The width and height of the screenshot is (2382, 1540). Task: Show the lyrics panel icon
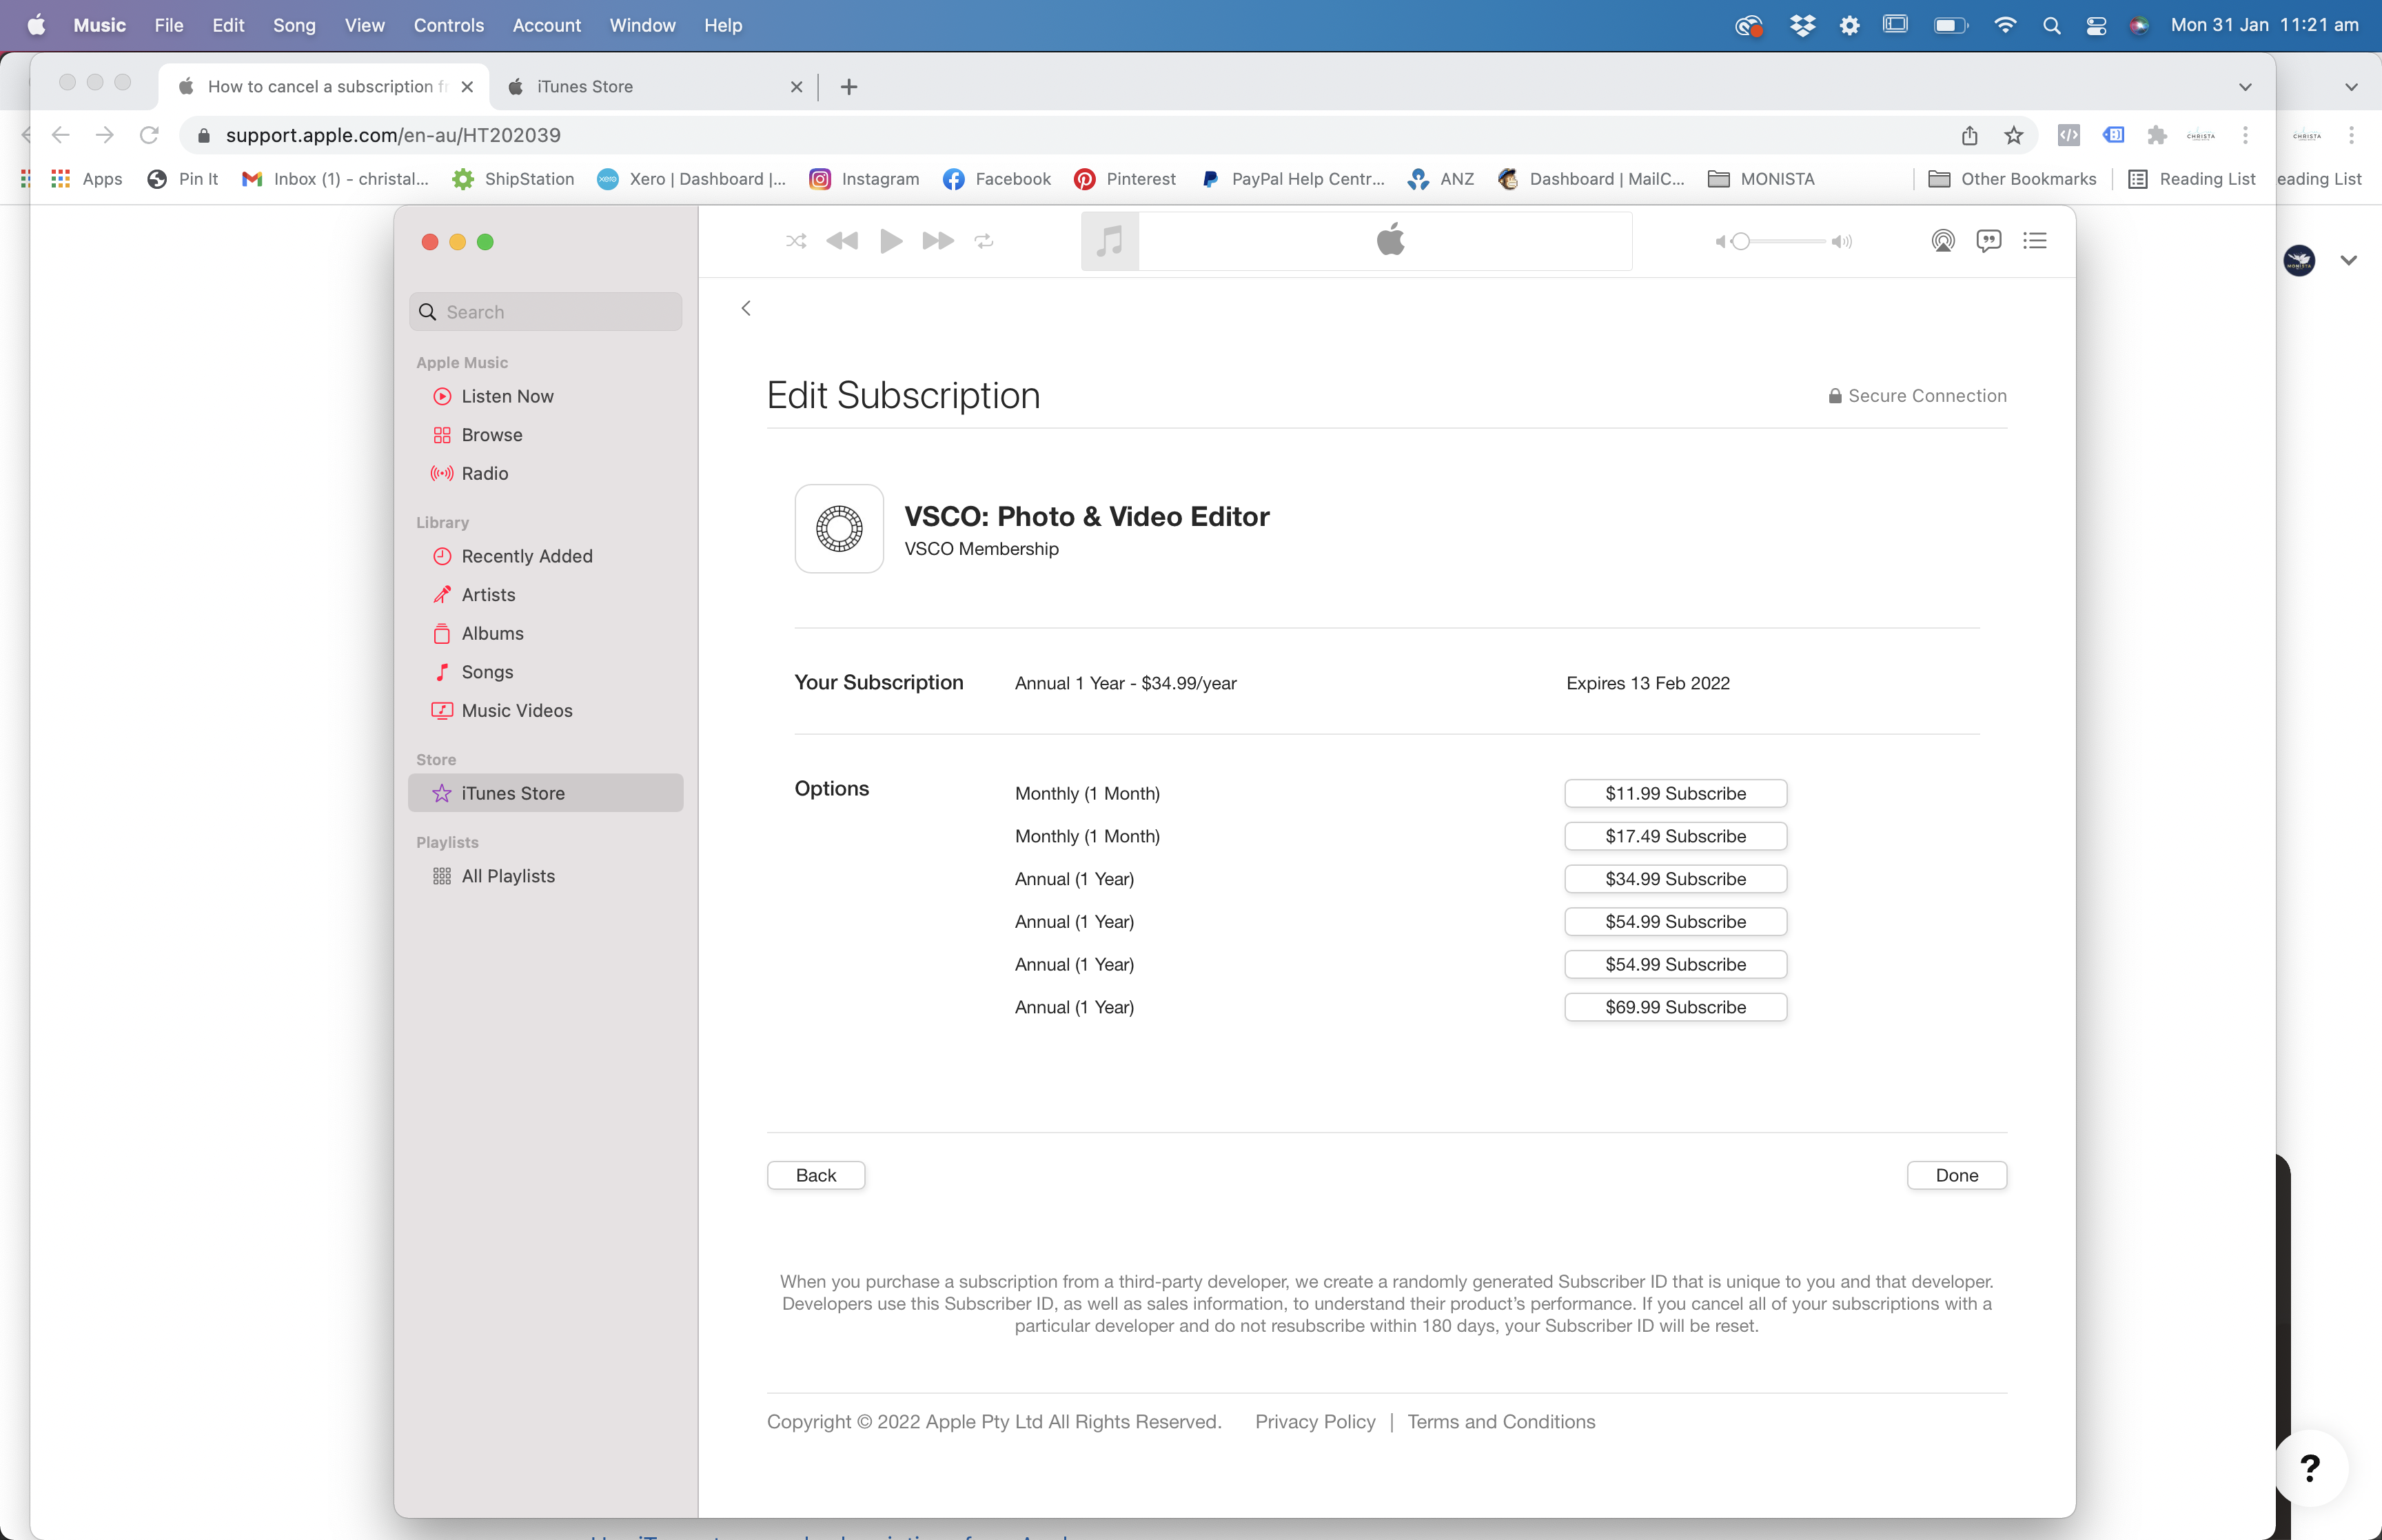click(x=1988, y=241)
